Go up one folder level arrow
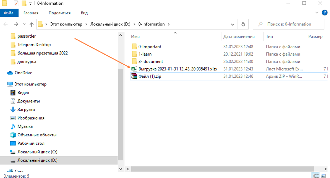Screen dimensions: 330x178 click(31, 24)
